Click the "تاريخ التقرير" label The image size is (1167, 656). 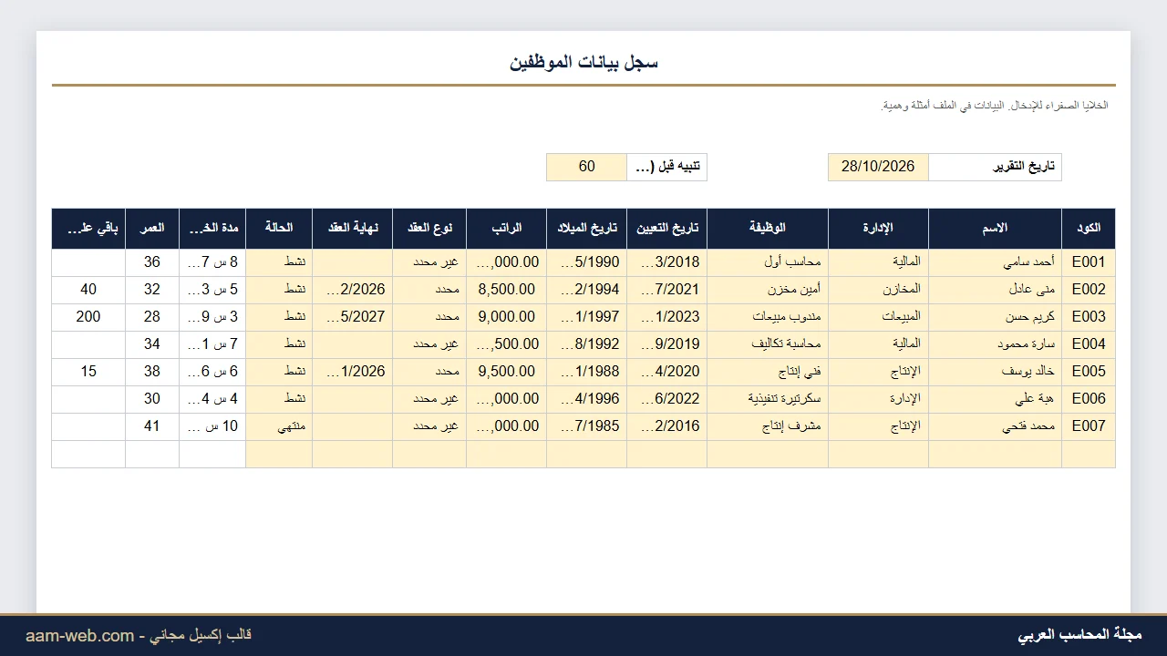coord(995,167)
